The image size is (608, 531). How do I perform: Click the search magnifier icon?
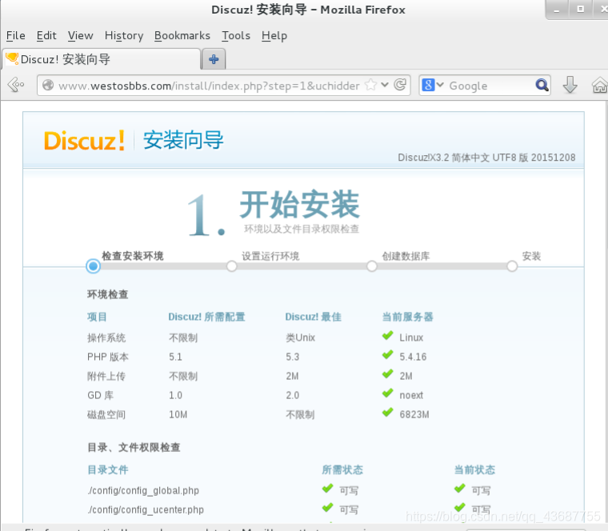click(542, 85)
